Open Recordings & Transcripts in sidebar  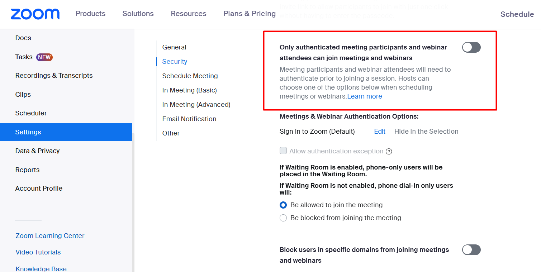pyautogui.click(x=54, y=76)
